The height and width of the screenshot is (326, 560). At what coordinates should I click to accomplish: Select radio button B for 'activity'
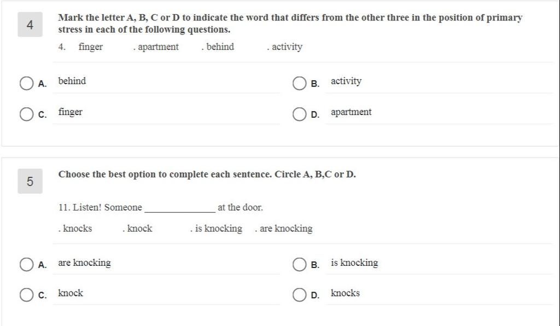pos(299,84)
